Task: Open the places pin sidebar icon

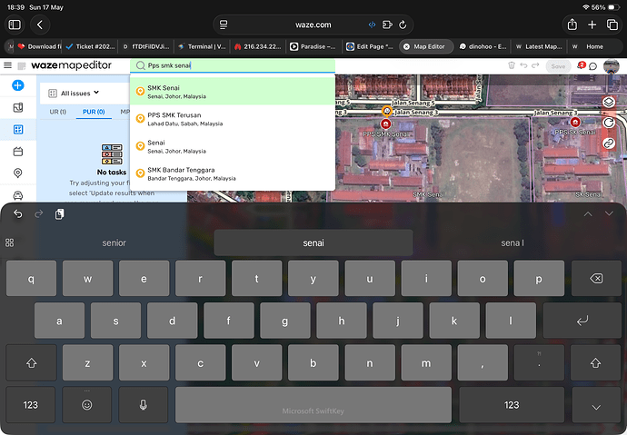Action: [x=18, y=173]
